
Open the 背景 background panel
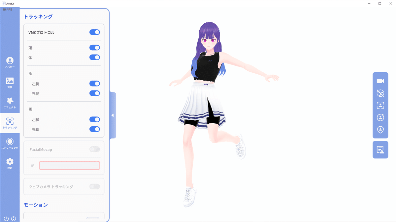click(x=10, y=83)
